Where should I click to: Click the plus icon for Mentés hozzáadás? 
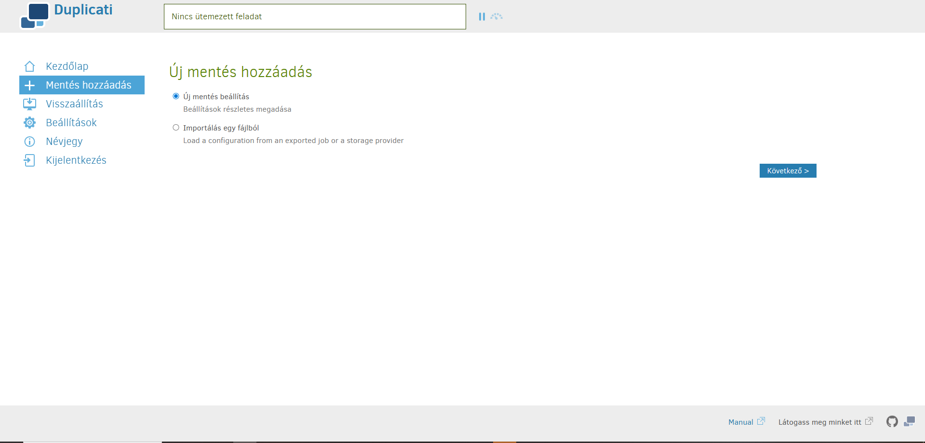pyautogui.click(x=29, y=85)
